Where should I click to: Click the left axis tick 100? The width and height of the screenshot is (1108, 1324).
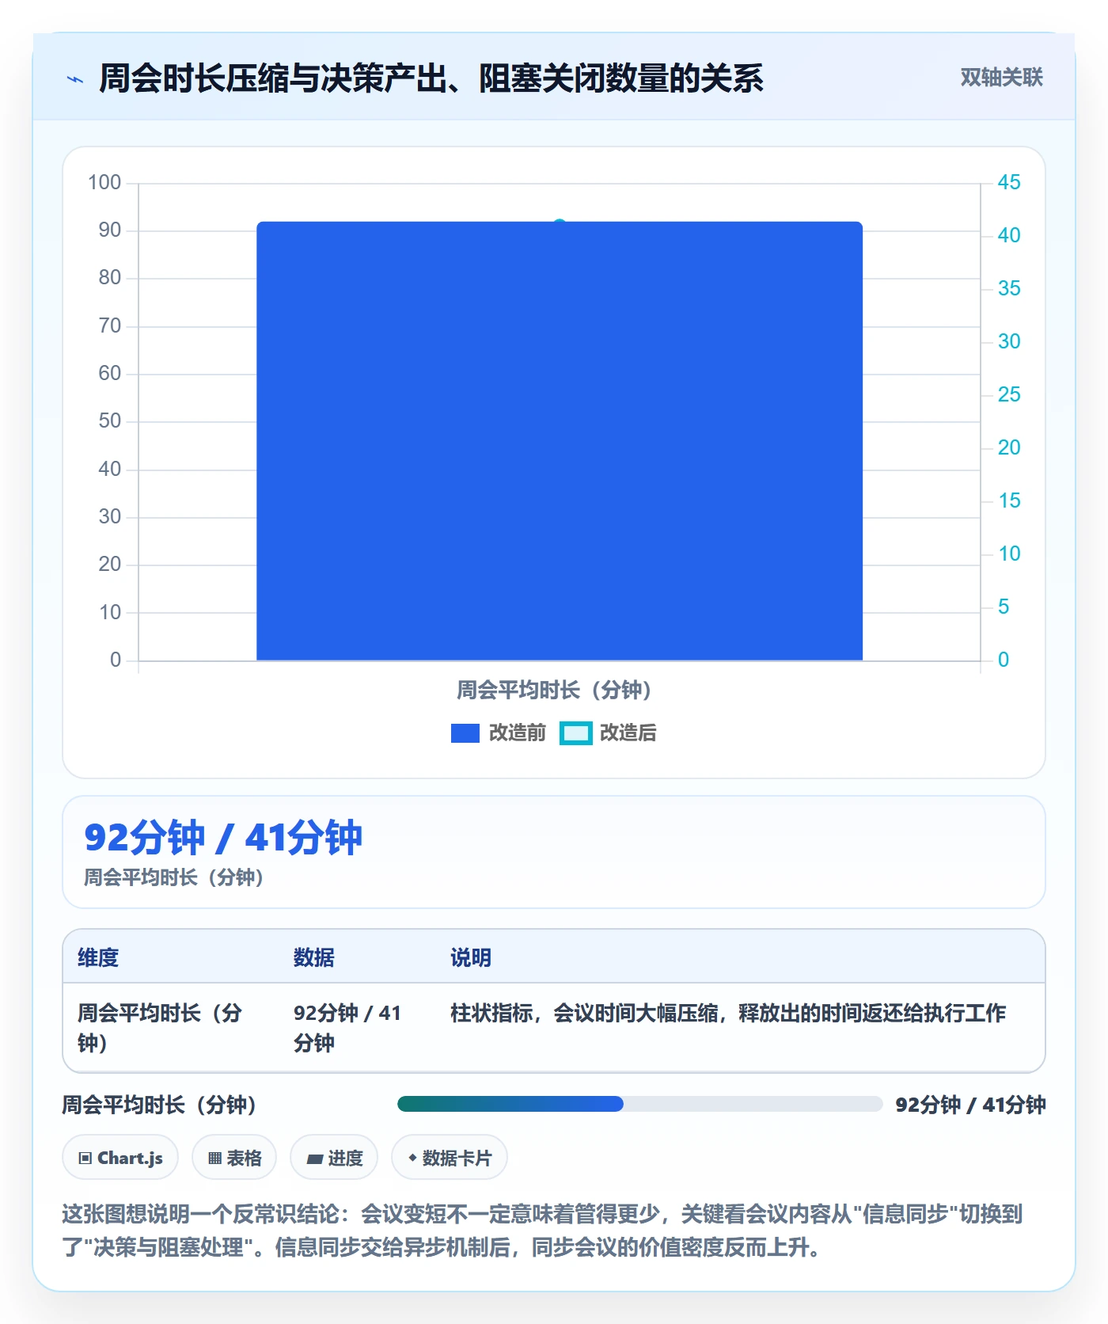[x=104, y=183]
